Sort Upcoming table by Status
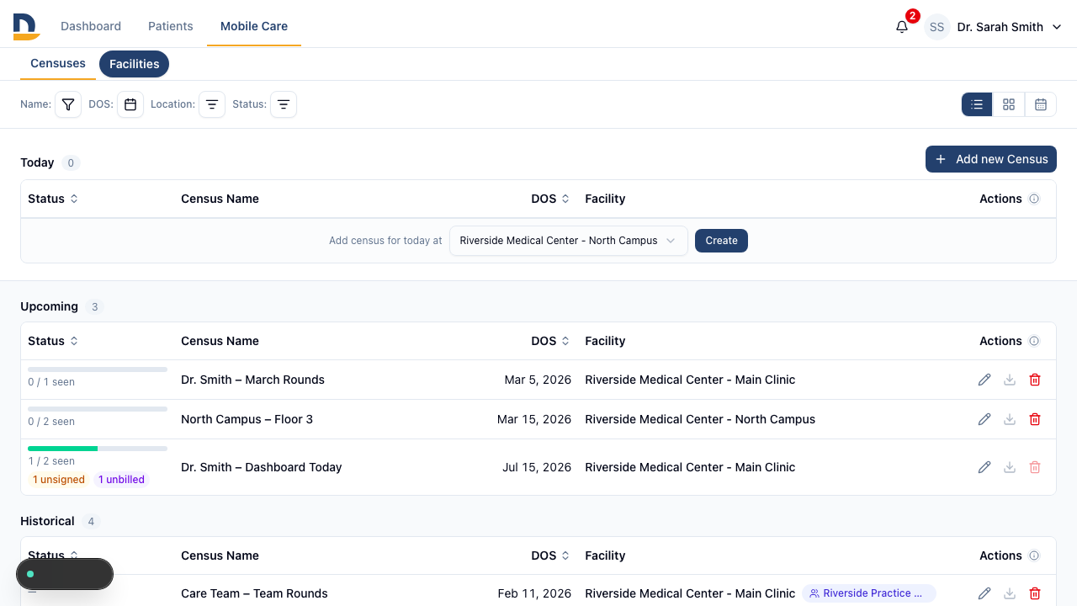The image size is (1077, 606). pos(53,341)
